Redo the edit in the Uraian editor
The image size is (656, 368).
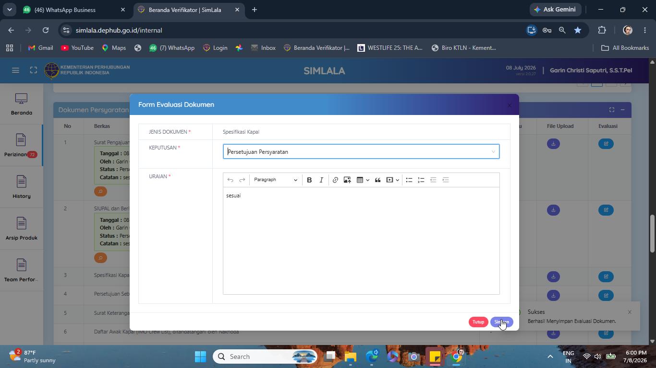tap(242, 180)
